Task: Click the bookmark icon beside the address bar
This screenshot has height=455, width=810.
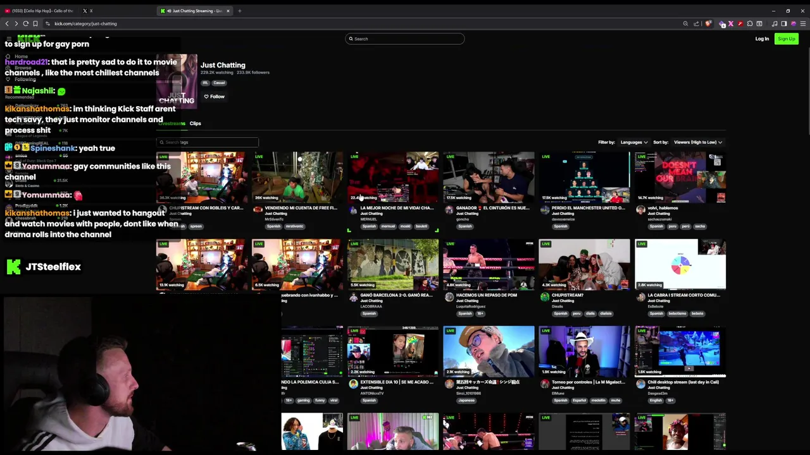Action: coord(35,23)
